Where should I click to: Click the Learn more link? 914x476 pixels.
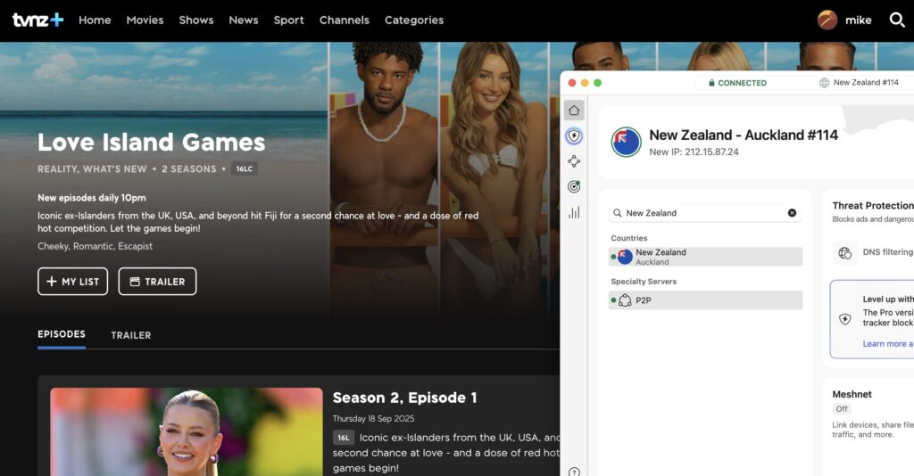tap(888, 344)
